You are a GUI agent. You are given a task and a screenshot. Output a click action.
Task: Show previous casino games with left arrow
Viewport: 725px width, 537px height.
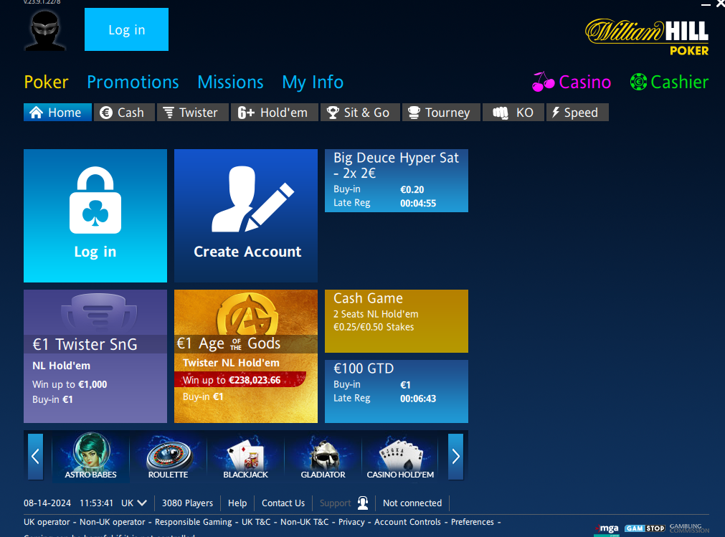[x=36, y=457]
